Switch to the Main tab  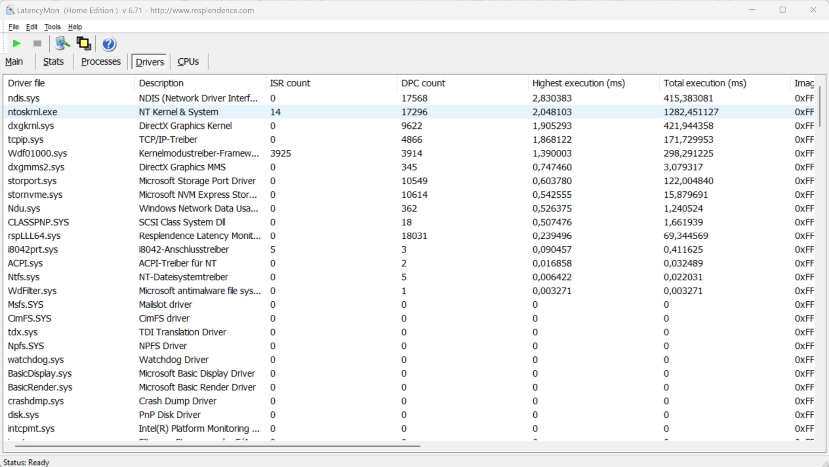(14, 62)
